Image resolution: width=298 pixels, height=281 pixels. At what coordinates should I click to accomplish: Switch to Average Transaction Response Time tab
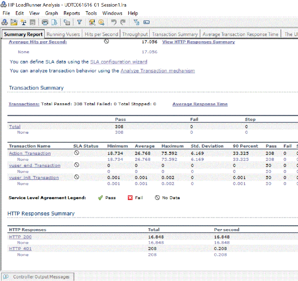click(240, 34)
